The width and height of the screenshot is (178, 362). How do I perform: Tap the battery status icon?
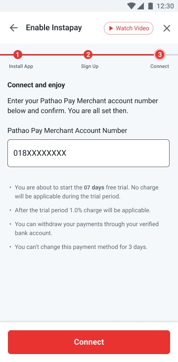(x=150, y=6)
